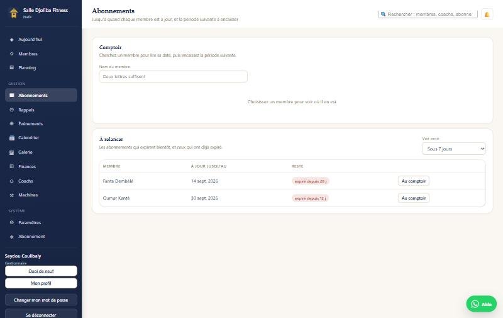Click the Abonnements card icon in sidebar
Viewport: 503px width, 318px height.
(x=12, y=95)
